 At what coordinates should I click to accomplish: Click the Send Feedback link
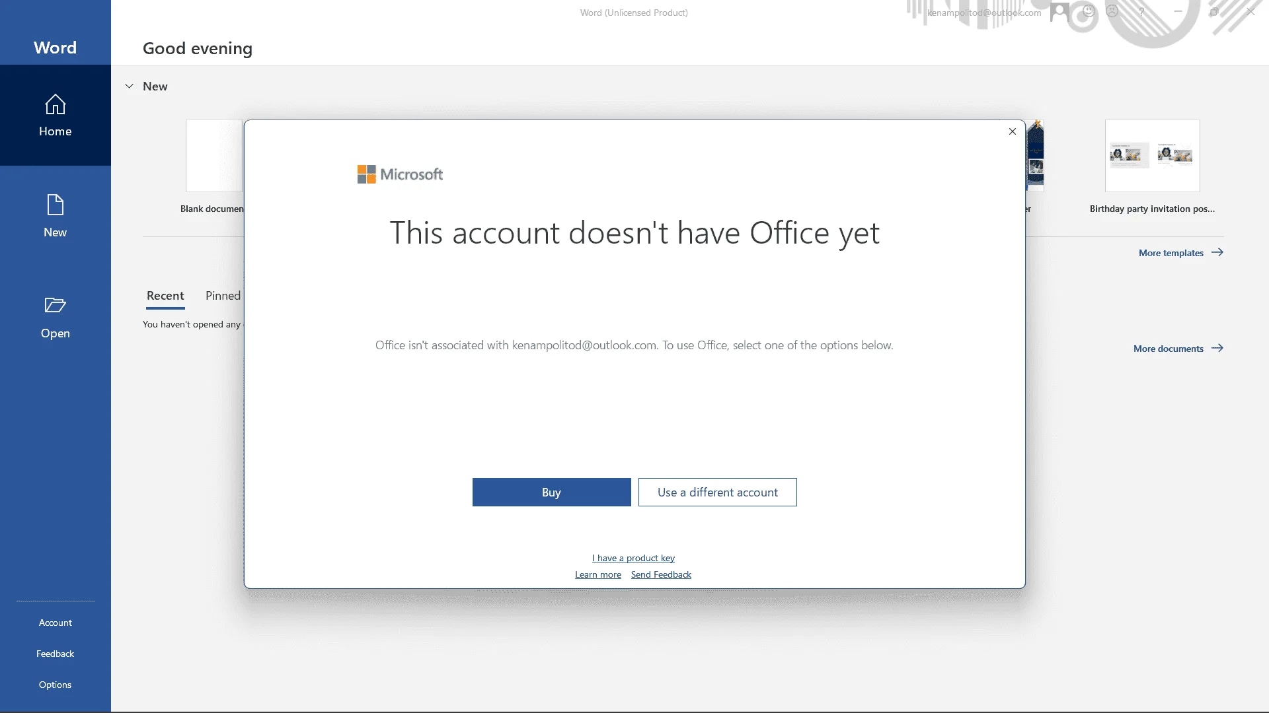point(661,575)
